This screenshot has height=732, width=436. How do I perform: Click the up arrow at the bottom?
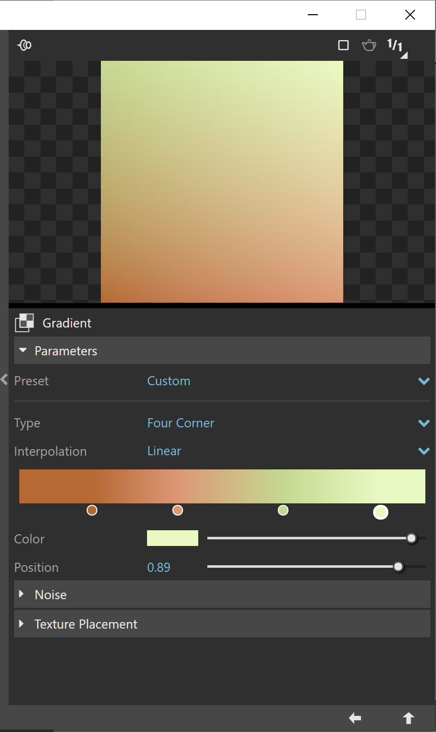click(409, 718)
